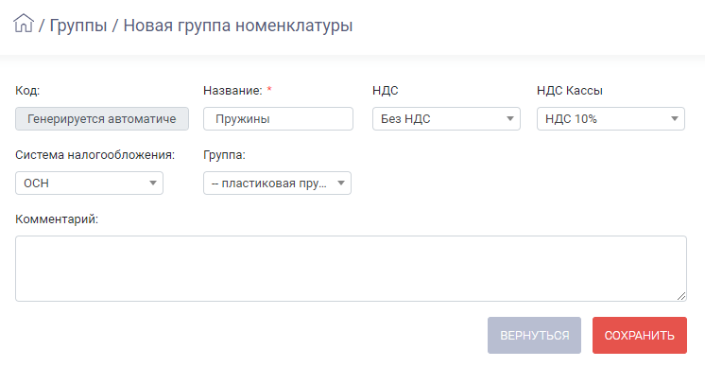Focus the Название field containing Пружины
The height and width of the screenshot is (367, 705).
coord(278,119)
